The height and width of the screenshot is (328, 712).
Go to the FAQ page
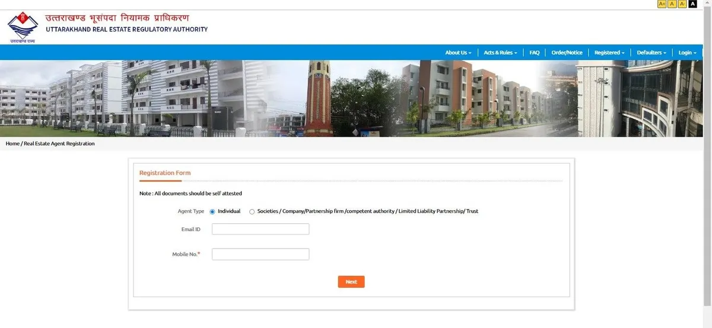(x=535, y=53)
